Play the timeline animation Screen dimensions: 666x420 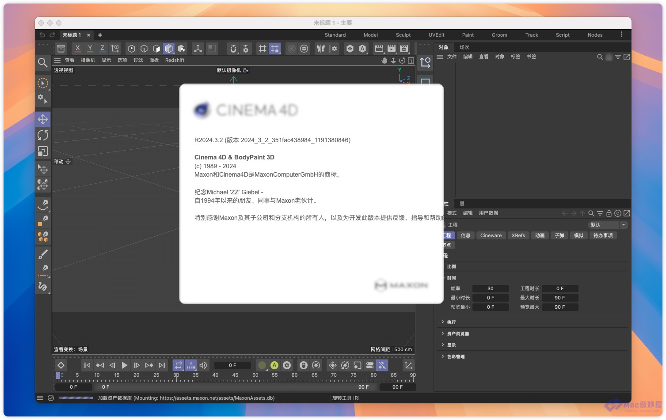point(125,365)
